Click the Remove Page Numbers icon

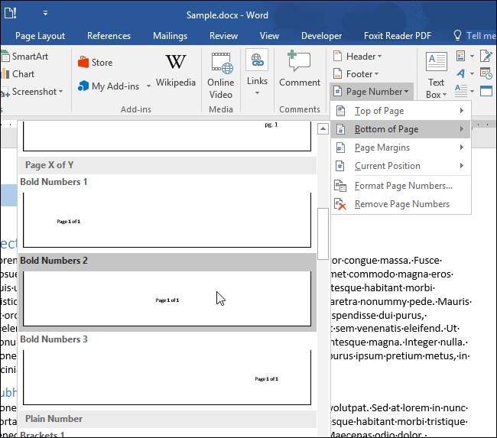click(x=340, y=204)
